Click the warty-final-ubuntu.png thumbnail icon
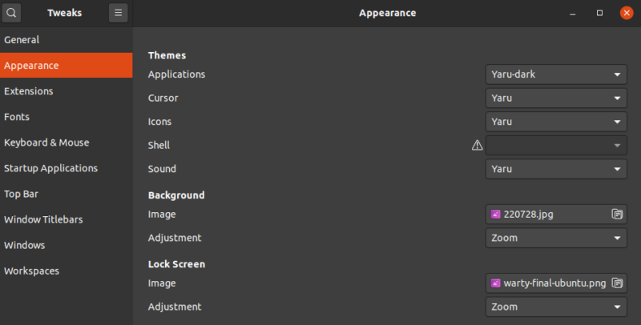Viewport: 641px width, 325px height. coord(496,283)
